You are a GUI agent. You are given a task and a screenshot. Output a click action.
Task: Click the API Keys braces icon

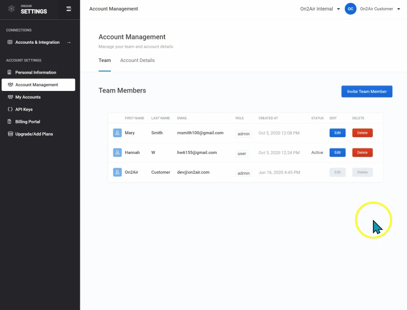[10, 109]
